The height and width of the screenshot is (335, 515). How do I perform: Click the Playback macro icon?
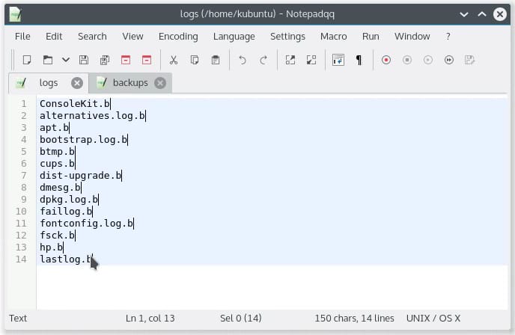click(428, 60)
